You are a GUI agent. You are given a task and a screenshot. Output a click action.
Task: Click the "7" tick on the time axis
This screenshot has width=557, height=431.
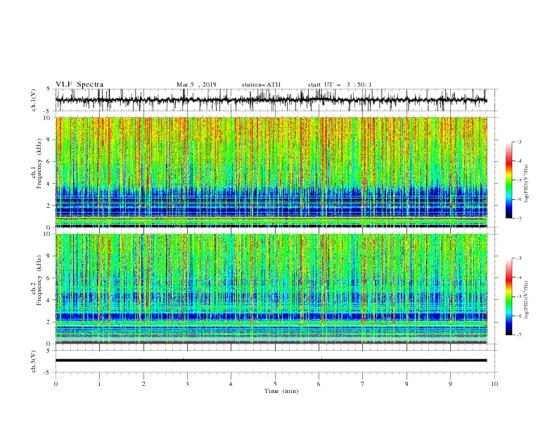[x=363, y=384]
